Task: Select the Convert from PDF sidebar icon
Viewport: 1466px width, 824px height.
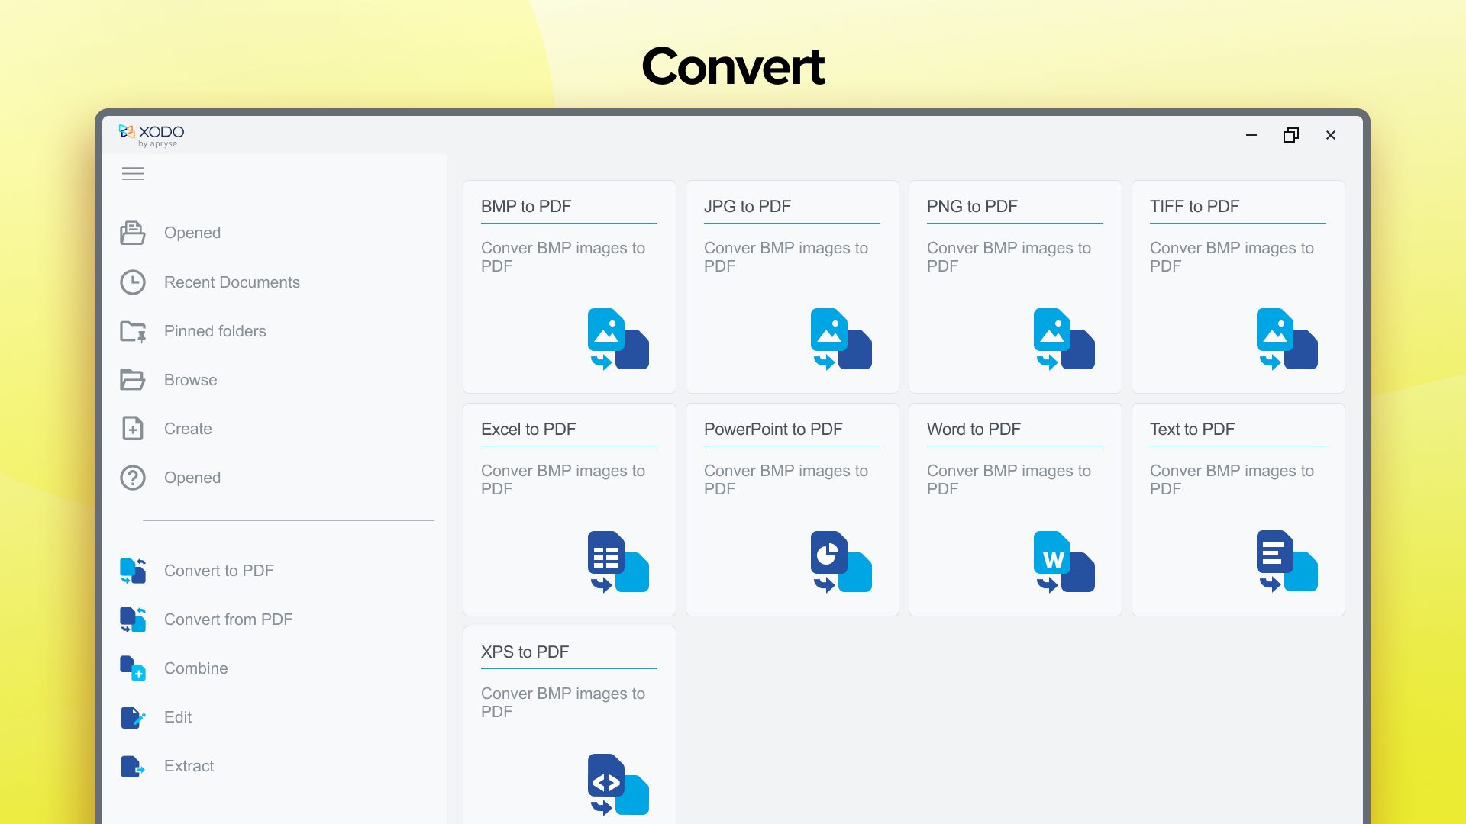Action: [133, 620]
